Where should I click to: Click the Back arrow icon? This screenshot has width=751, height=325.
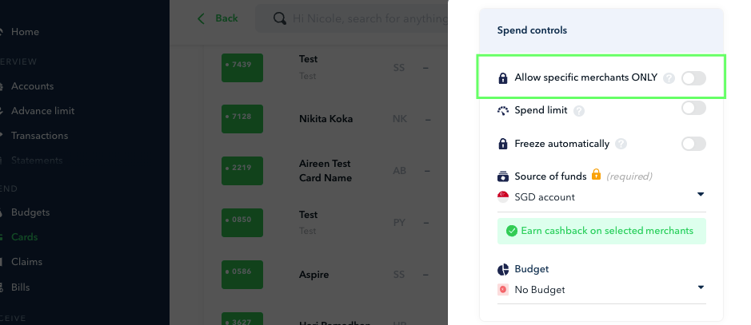(x=202, y=18)
